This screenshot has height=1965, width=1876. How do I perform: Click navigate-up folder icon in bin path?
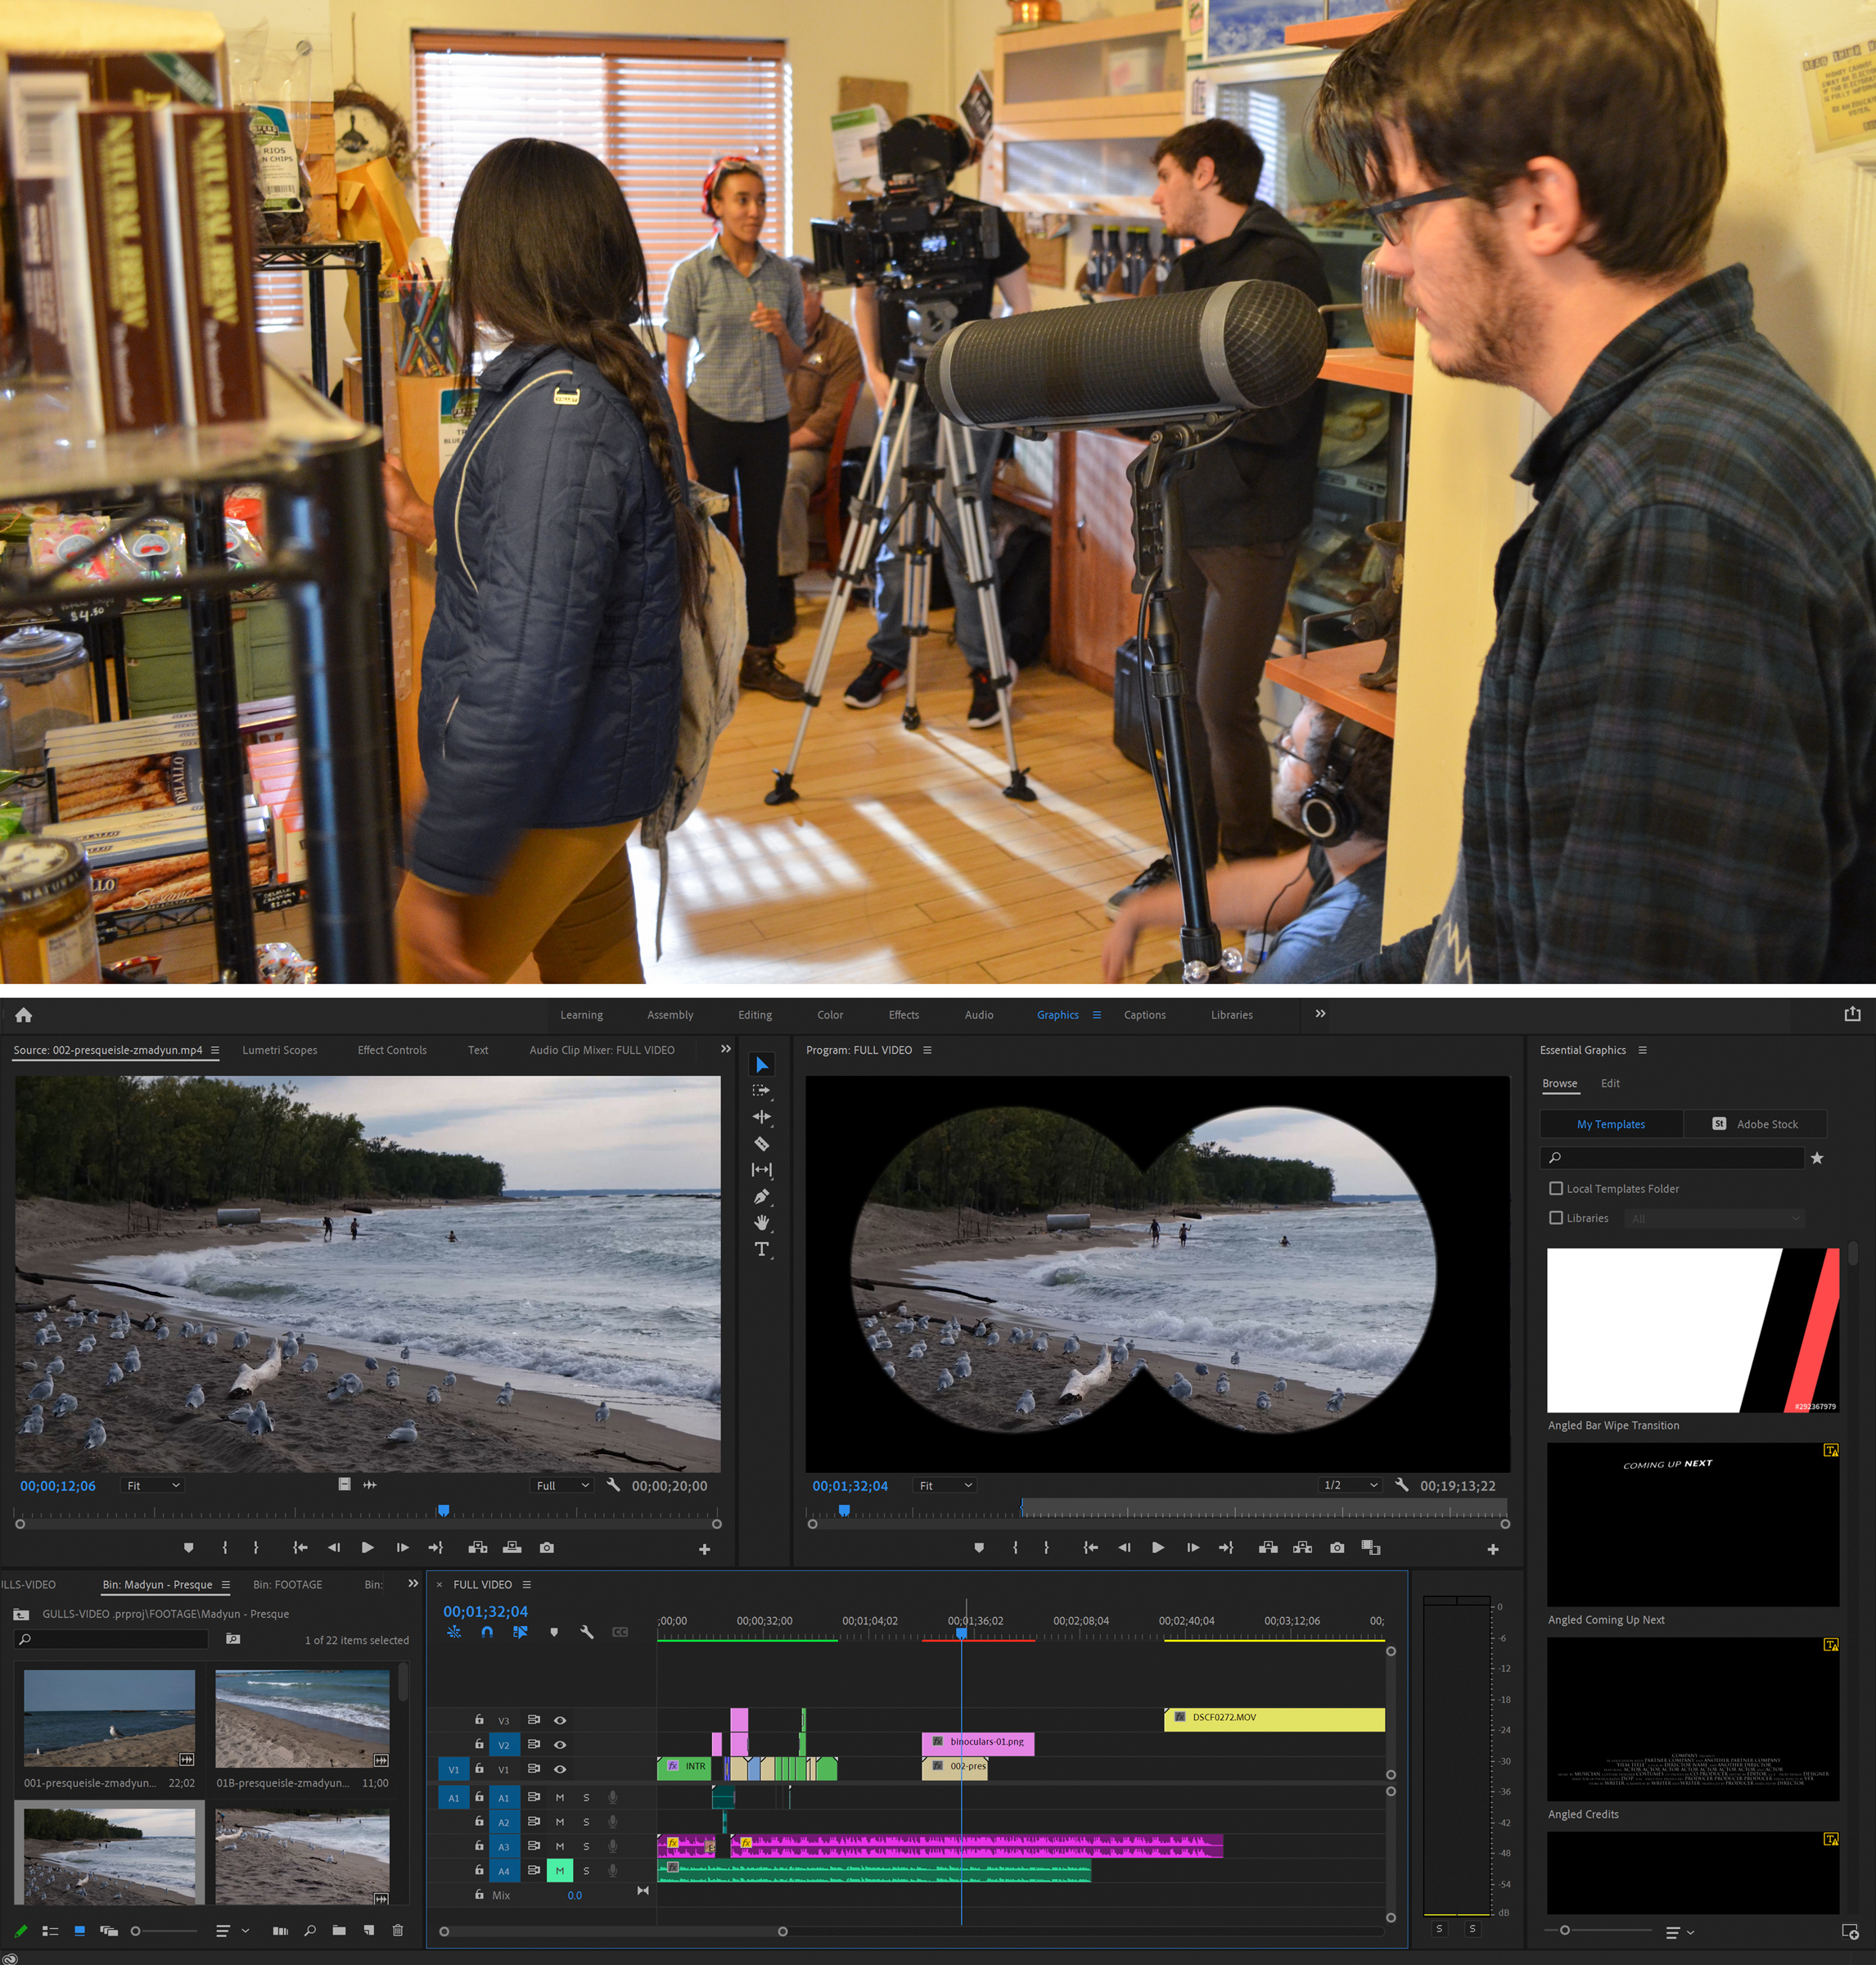[x=21, y=1614]
